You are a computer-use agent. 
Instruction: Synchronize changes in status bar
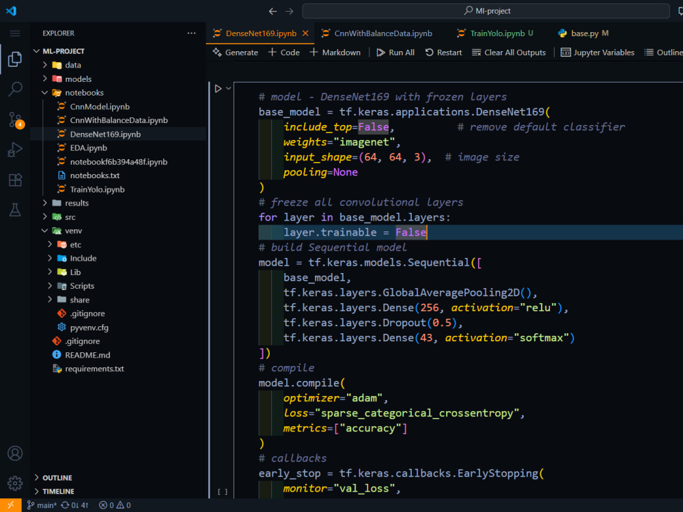click(74, 505)
